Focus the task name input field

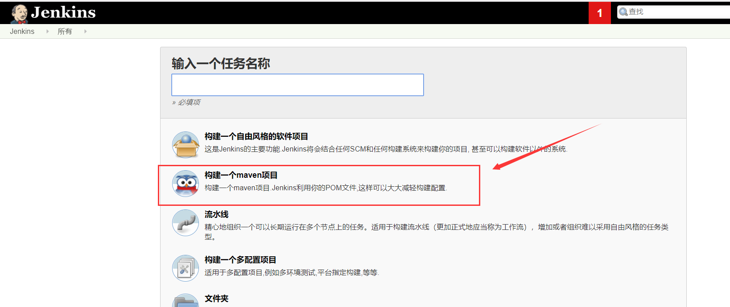pyautogui.click(x=297, y=85)
